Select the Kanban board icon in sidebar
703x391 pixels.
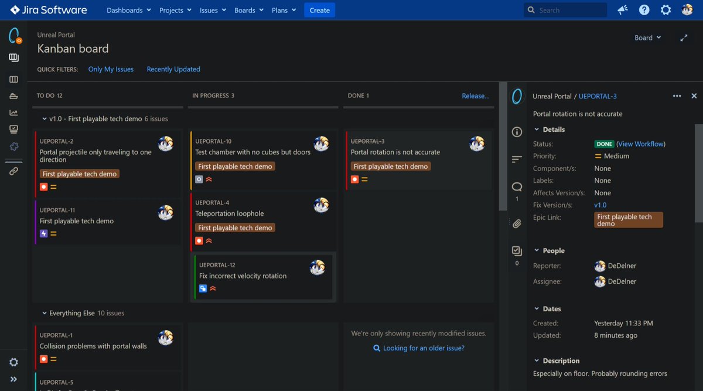click(x=14, y=79)
